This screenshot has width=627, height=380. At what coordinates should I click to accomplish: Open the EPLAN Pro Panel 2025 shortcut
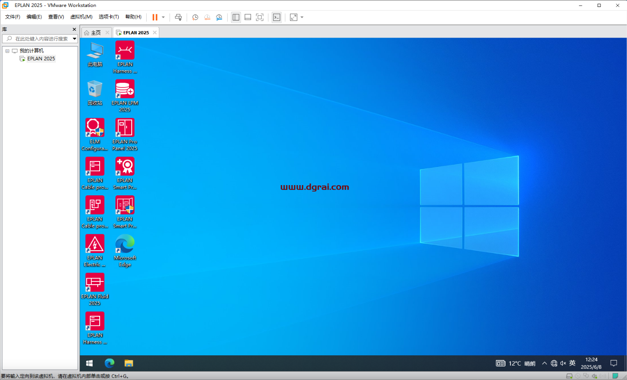point(125,128)
